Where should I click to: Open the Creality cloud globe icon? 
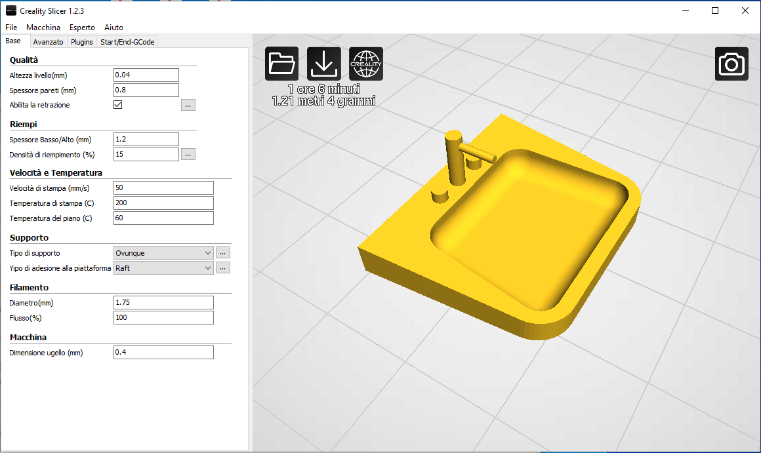[x=366, y=64]
